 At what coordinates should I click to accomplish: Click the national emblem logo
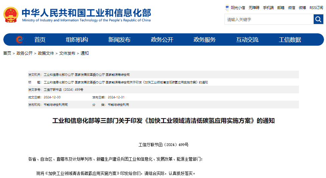point(11,15)
